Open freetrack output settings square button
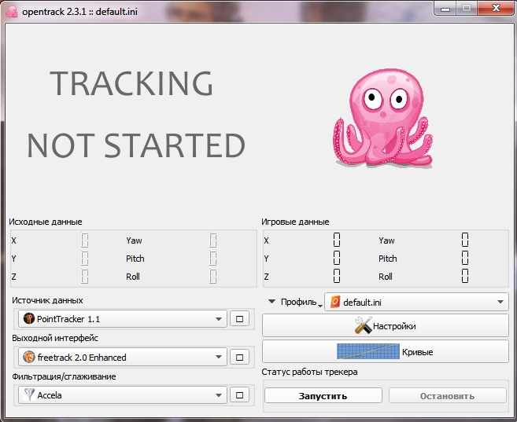 pyautogui.click(x=240, y=357)
